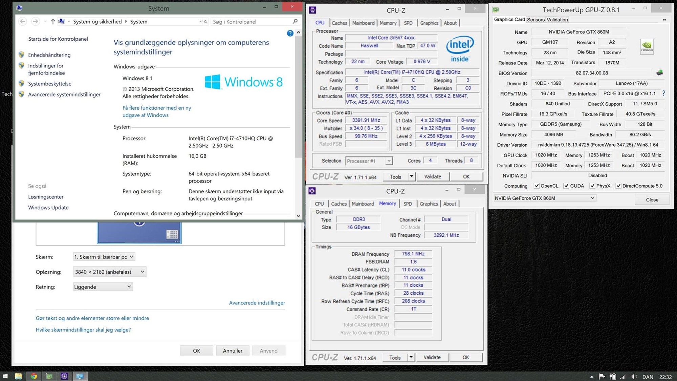The width and height of the screenshot is (677, 381).
Task: Click OK button in lower CPU-Z
Action: coord(466,357)
